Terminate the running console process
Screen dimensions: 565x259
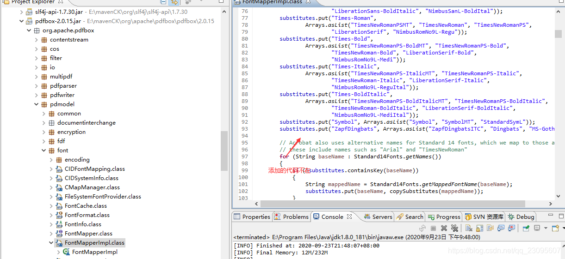tap(433, 228)
